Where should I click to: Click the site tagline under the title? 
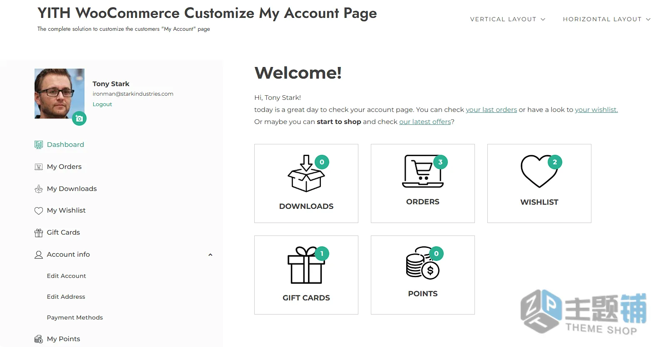[x=124, y=29]
